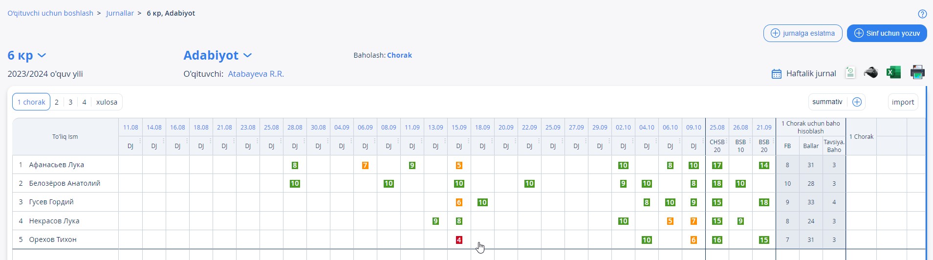Click the plus icon next to summativ
The width and height of the screenshot is (933, 260).
(x=857, y=102)
